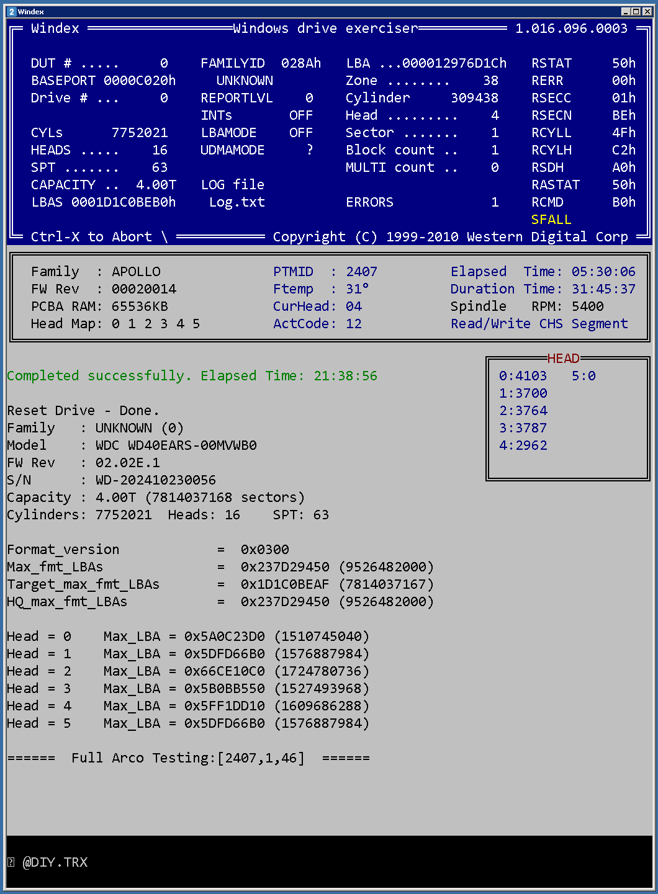Select FAMILYID value 028Ah
The width and height of the screenshot is (658, 894).
pyautogui.click(x=301, y=63)
